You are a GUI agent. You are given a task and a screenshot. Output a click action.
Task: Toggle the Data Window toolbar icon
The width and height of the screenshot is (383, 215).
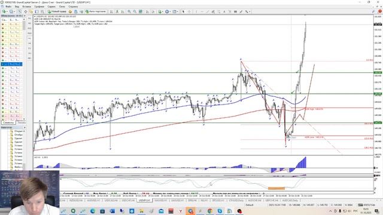tap(25, 11)
